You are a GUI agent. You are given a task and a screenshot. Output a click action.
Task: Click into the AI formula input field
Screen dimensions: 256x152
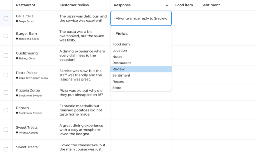[x=141, y=18]
